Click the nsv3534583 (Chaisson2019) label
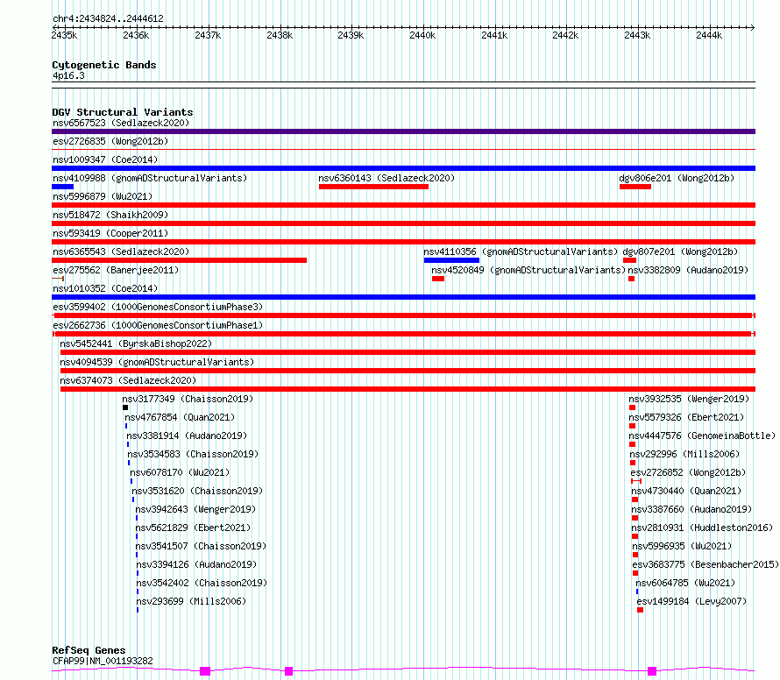The width and height of the screenshot is (780, 680). click(193, 454)
